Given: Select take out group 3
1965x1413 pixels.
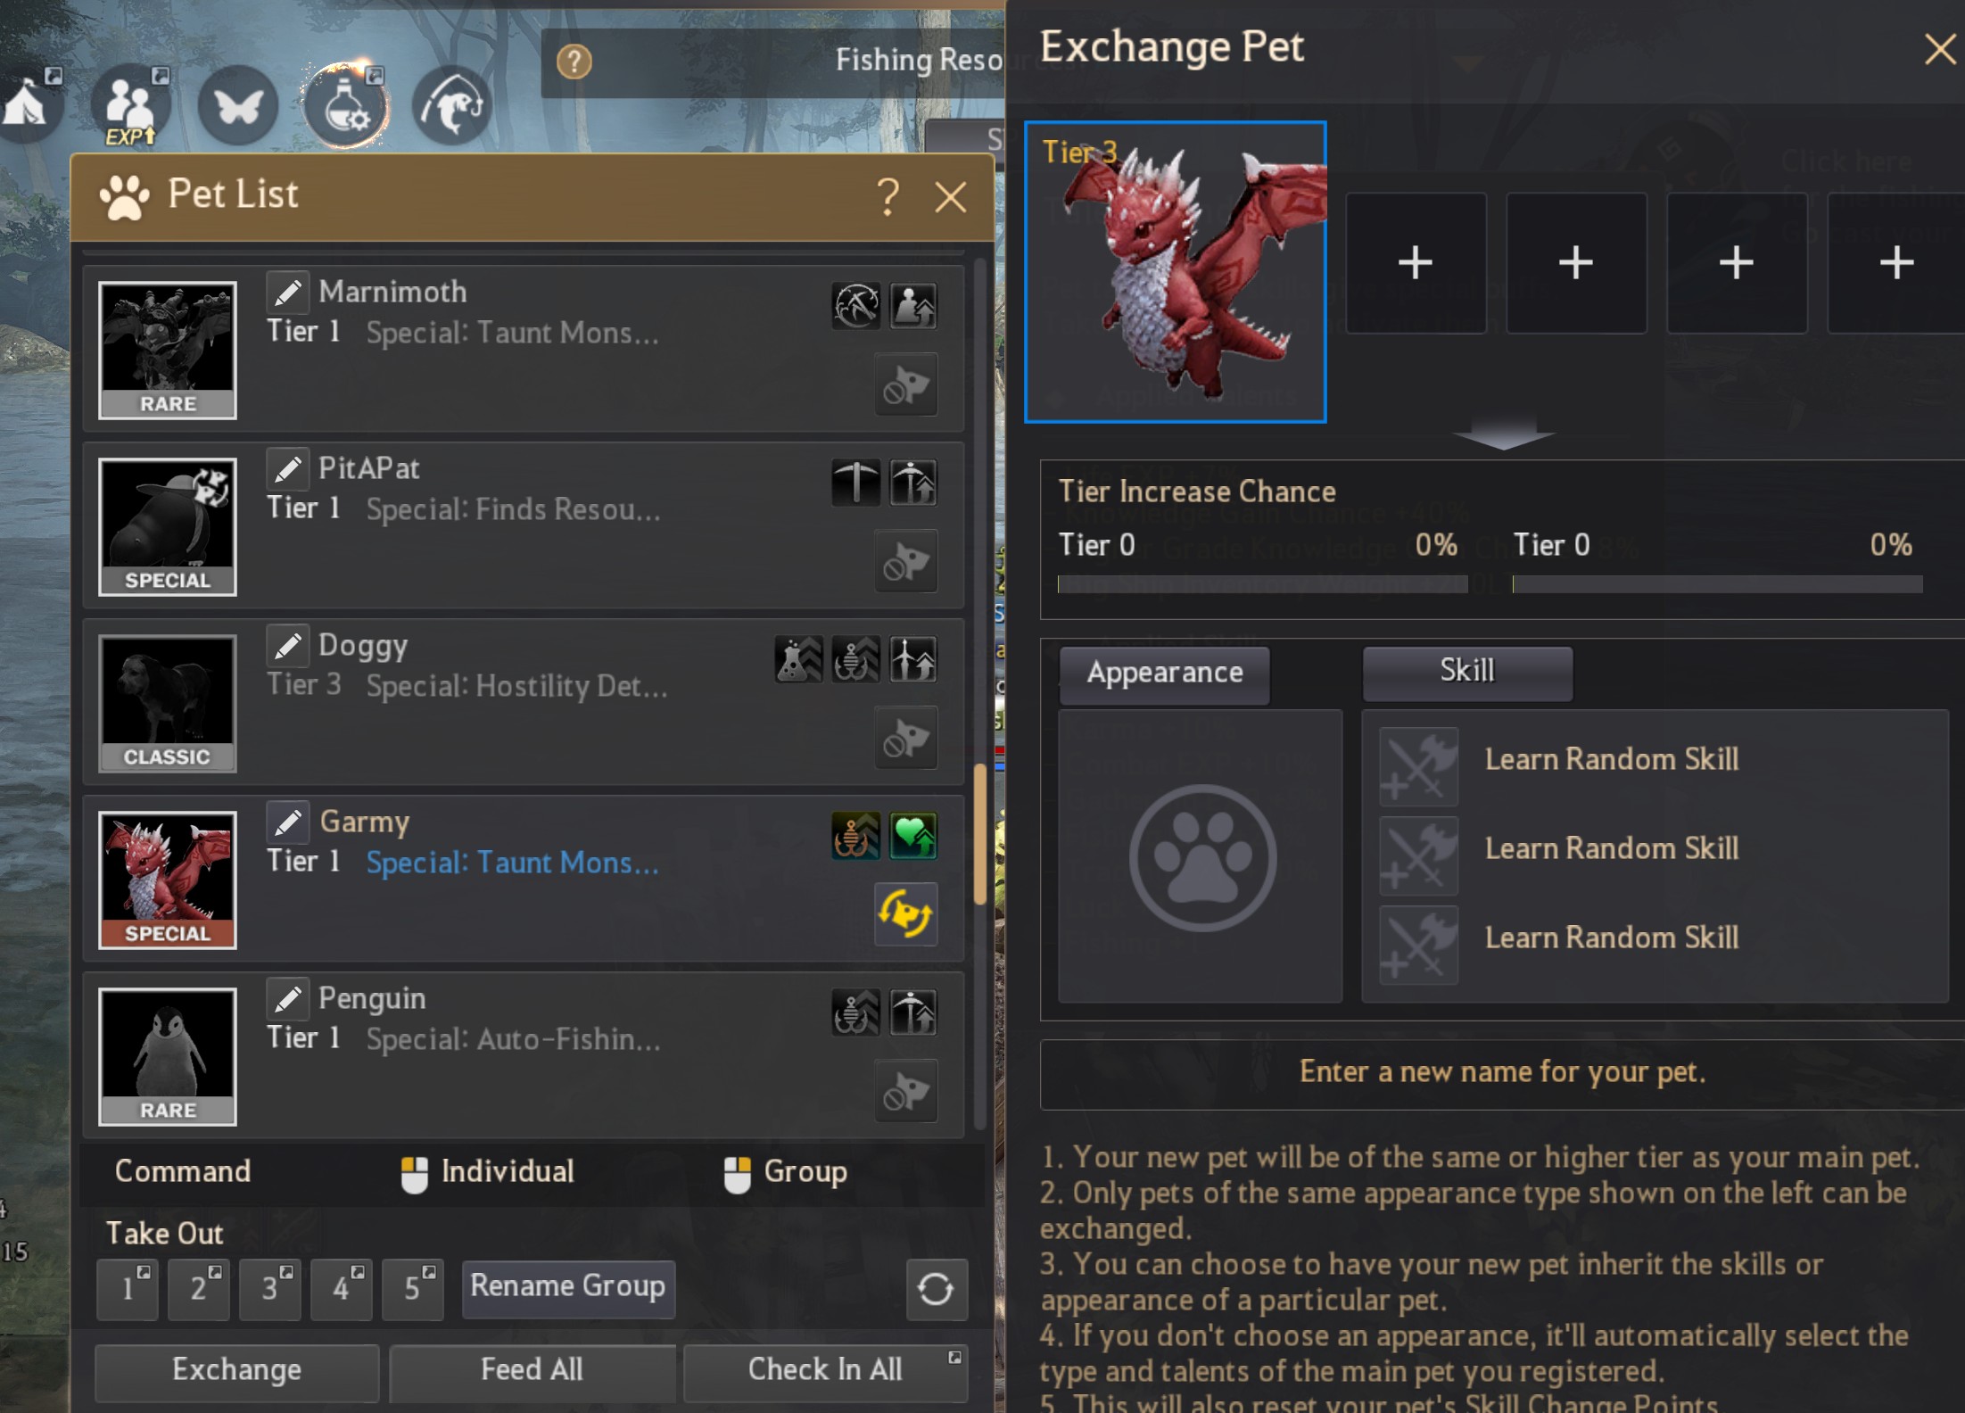Looking at the screenshot, I should 269,1289.
